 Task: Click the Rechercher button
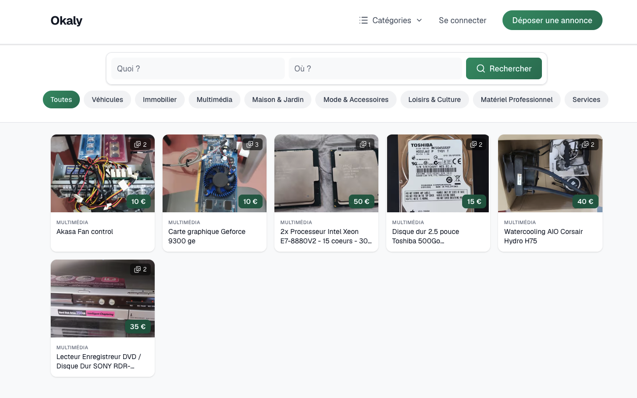click(504, 68)
